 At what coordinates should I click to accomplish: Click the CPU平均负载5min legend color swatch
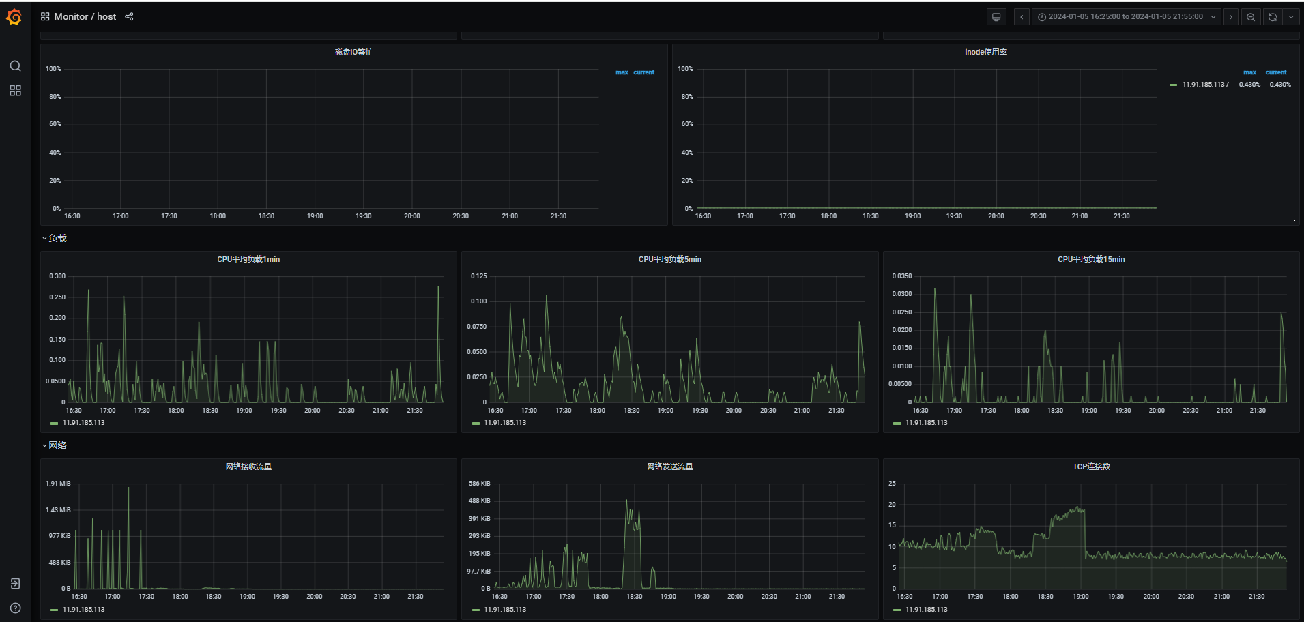pos(476,424)
